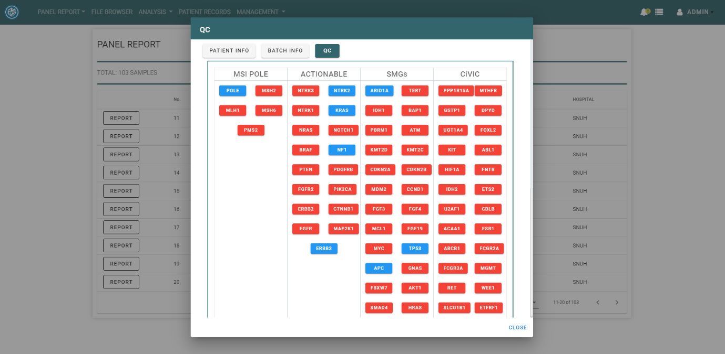Screen dimensions: 725x354
Task: Click the list view icon beside the bell
Action: pos(659,12)
